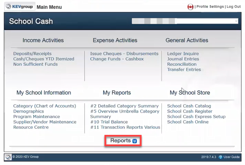This screenshot has width=245, height=165.
Task: Open the User Guide link
Action: (231, 157)
